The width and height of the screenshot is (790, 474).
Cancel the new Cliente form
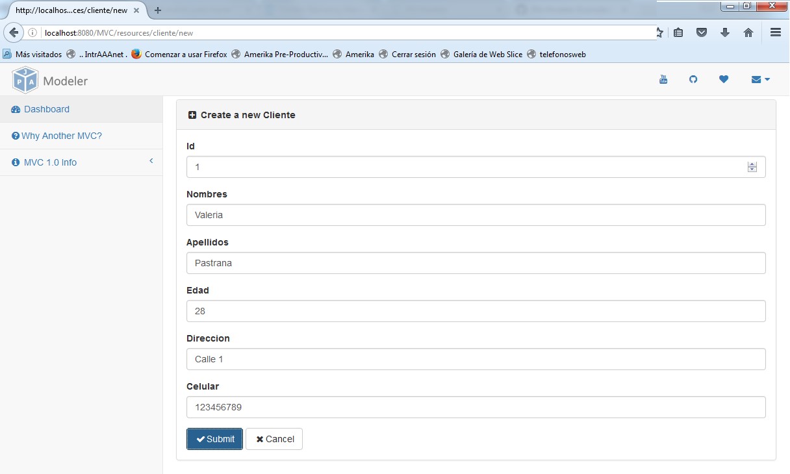pyautogui.click(x=274, y=439)
